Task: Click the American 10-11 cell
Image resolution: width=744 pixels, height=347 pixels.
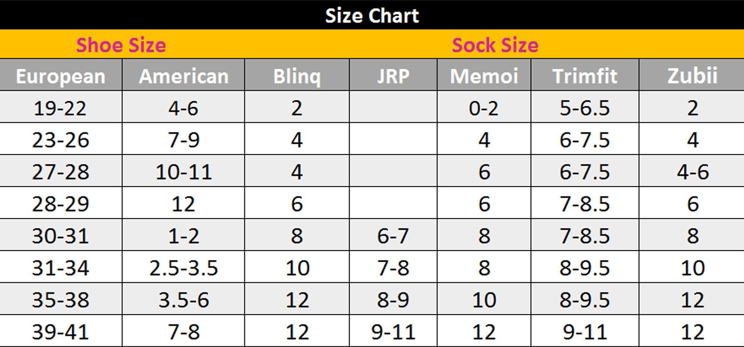Action: 184,172
